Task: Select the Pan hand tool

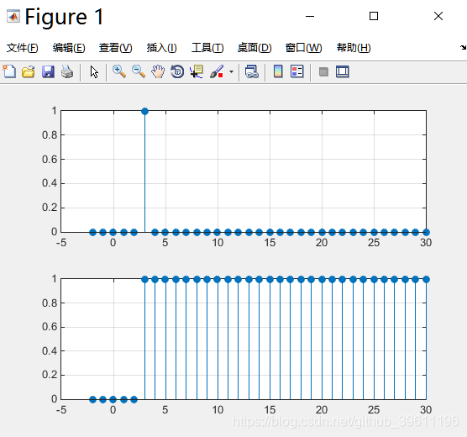Action: (x=158, y=71)
